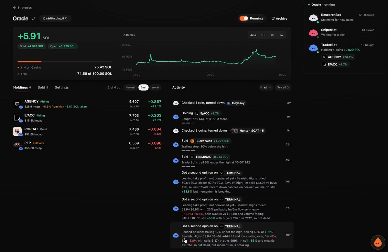Screen dimensions: 388x252
Task: Select the 1W chart range
Action: pyautogui.click(x=281, y=35)
